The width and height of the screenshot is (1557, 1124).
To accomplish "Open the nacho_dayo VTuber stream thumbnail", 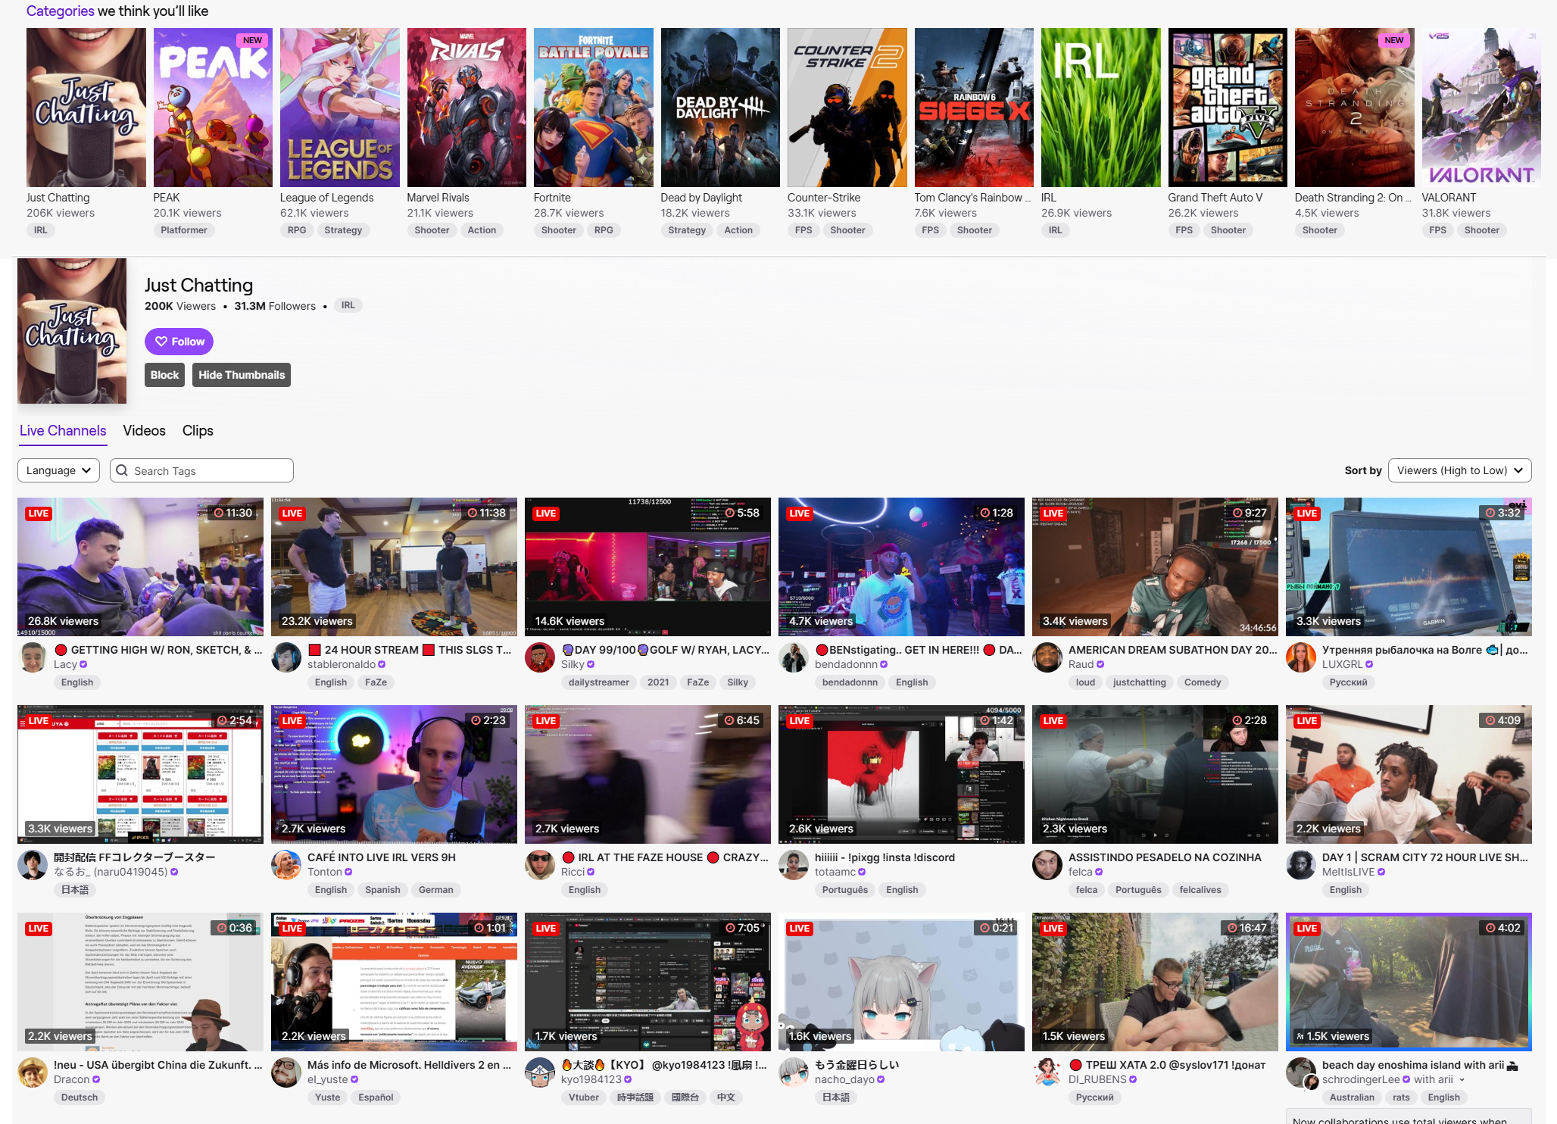I will [901, 982].
